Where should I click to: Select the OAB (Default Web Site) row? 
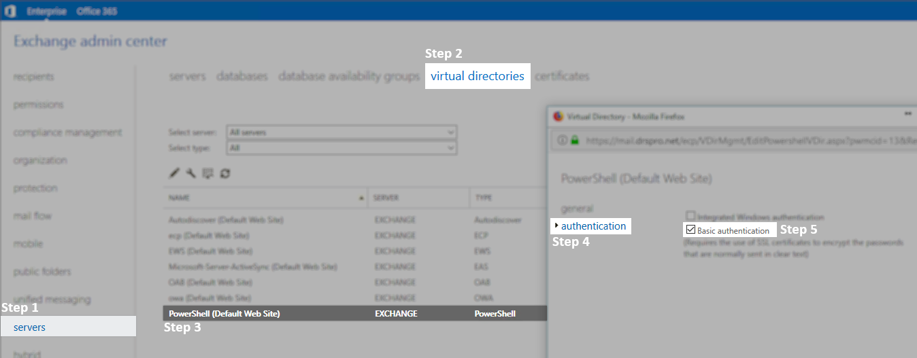coord(354,282)
